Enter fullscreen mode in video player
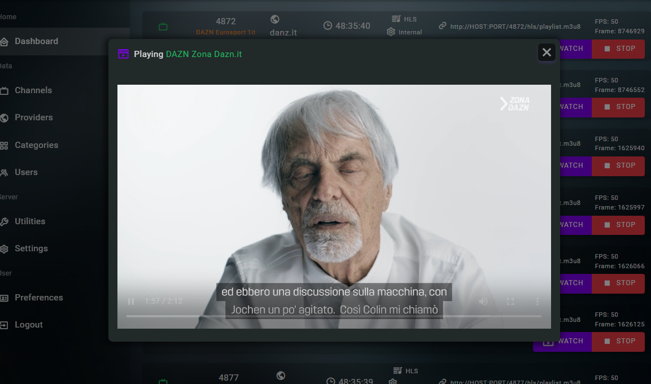Image resolution: width=651 pixels, height=384 pixels. pos(510,302)
